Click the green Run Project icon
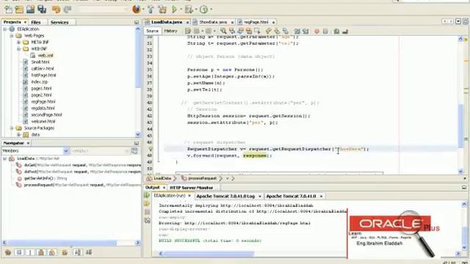470x264 pixels. 174,10
